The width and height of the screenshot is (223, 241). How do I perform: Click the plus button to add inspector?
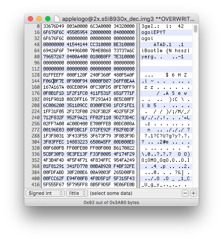[193, 193]
